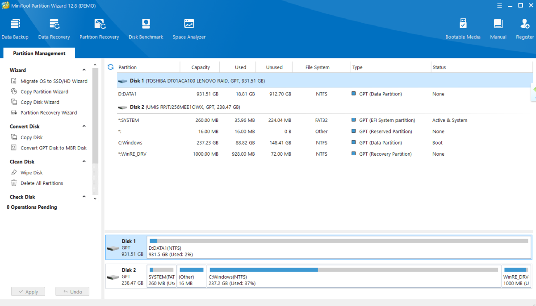
Task: Click the Copy Disk Wizard icon
Action: tap(13, 102)
